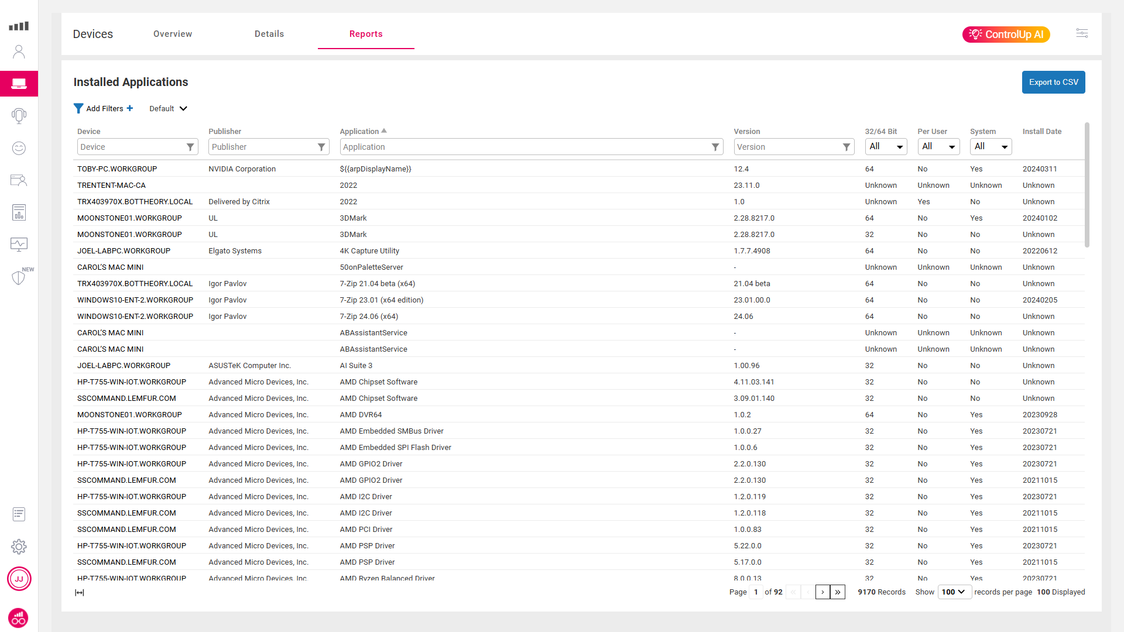Select the TOBY-PC.WORKGROUP device cell
The image size is (1124, 632).
pyautogui.click(x=117, y=169)
